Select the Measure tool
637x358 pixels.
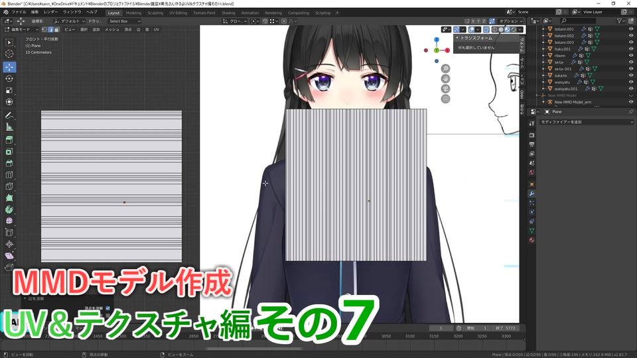point(9,127)
